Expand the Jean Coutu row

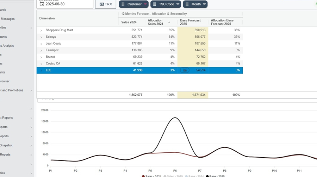coord(41,44)
